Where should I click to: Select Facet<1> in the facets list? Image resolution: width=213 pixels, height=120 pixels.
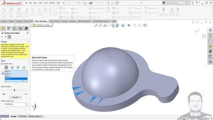16,72
